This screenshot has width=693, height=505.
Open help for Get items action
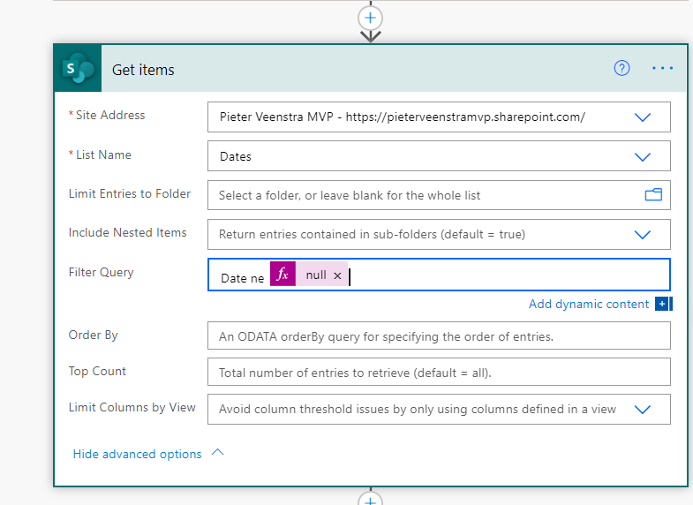click(621, 68)
